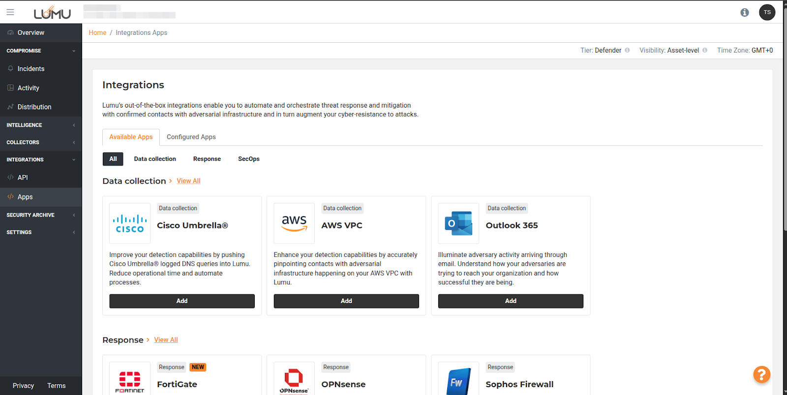Open the TS user avatar menu
Screen dimensions: 787x395
coord(767,12)
